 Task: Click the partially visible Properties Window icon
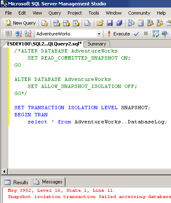[x=168, y=23]
